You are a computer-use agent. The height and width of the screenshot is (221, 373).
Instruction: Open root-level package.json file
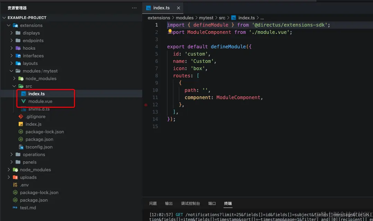coord(34,200)
